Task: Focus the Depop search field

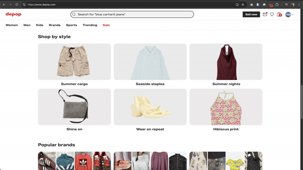Action: (132, 14)
